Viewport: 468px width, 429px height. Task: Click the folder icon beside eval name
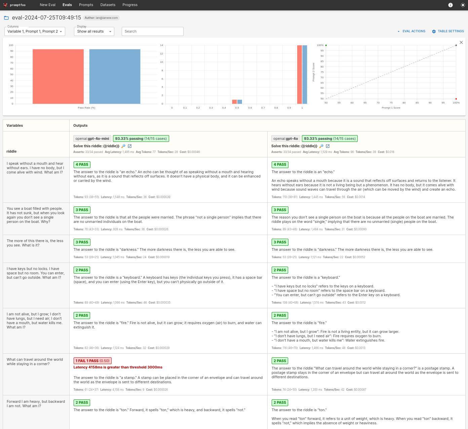(6, 18)
